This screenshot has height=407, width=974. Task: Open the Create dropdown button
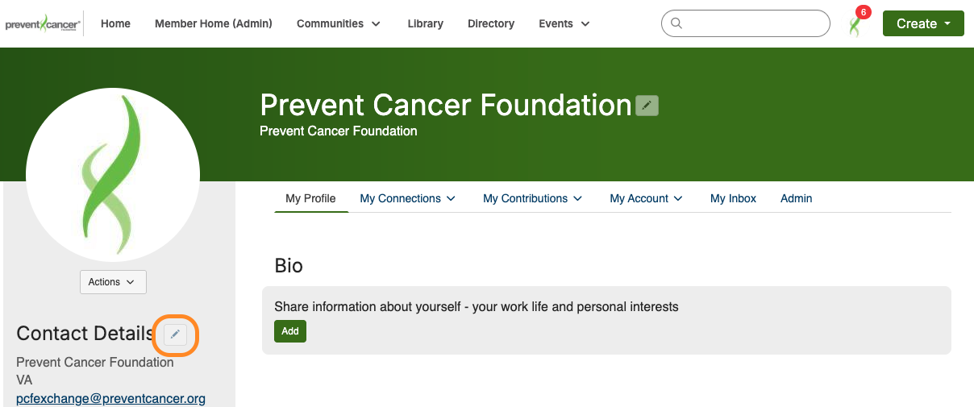923,24
